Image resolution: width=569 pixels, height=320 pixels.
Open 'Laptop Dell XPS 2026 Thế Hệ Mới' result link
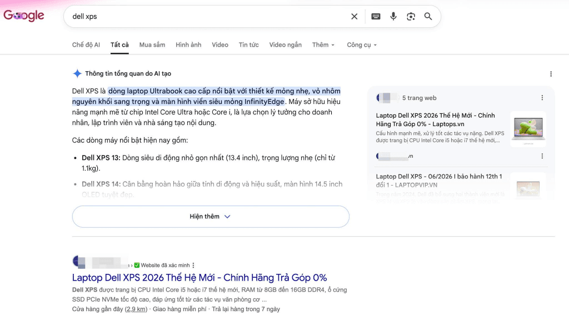(199, 278)
